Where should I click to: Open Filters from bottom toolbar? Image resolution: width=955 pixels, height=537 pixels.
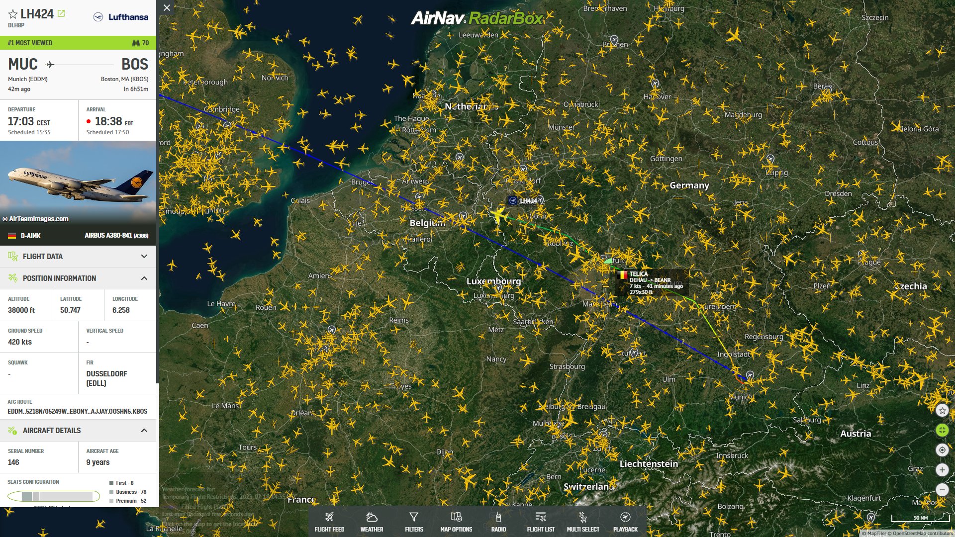[414, 522]
